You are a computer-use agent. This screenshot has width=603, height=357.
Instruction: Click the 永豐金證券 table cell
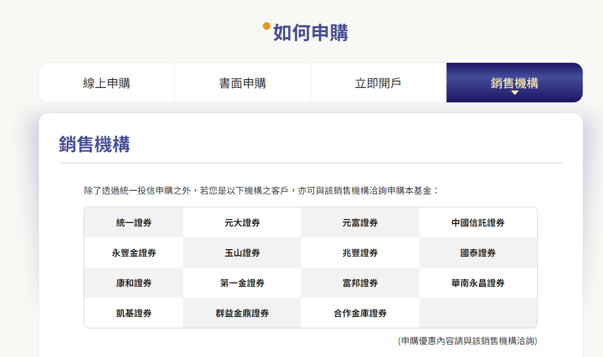(134, 253)
